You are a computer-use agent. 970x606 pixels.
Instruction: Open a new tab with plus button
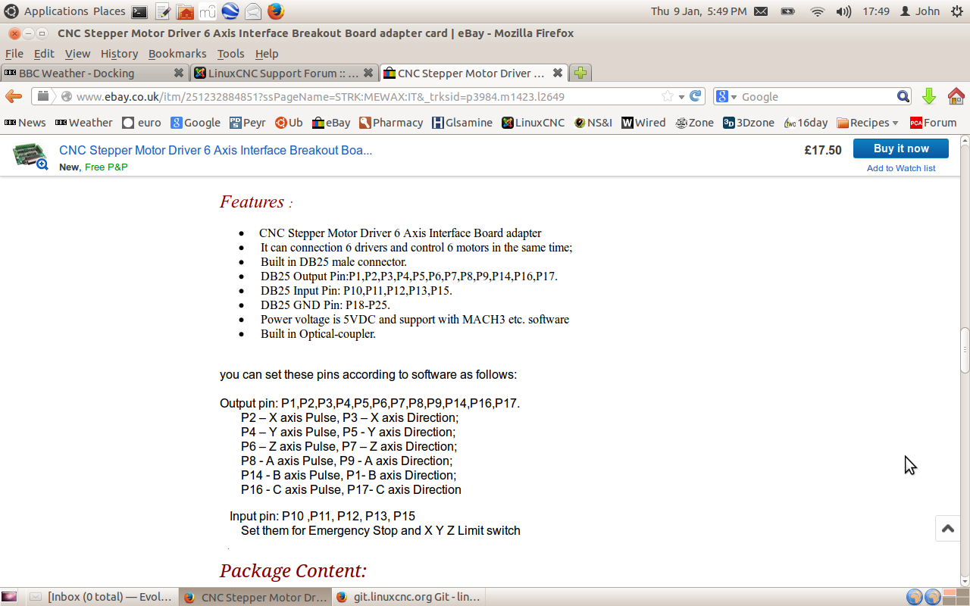[580, 73]
